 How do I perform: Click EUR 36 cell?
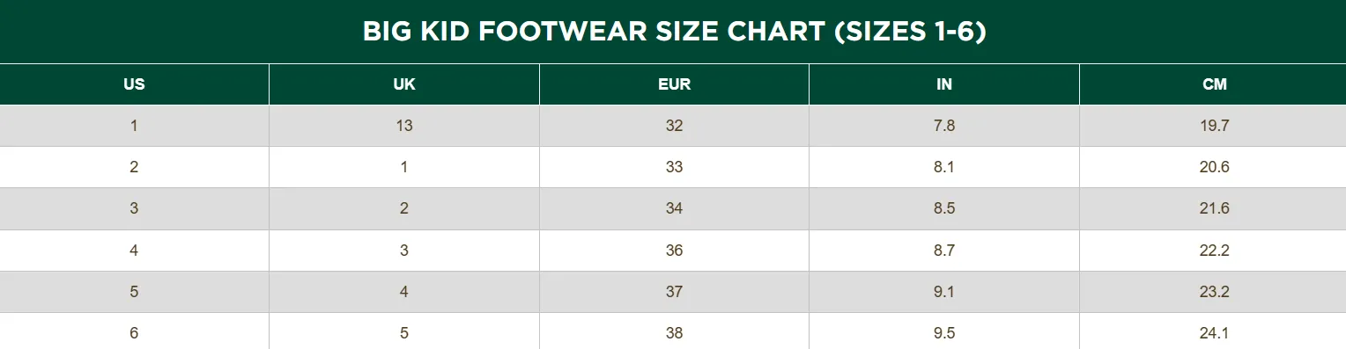point(674,251)
